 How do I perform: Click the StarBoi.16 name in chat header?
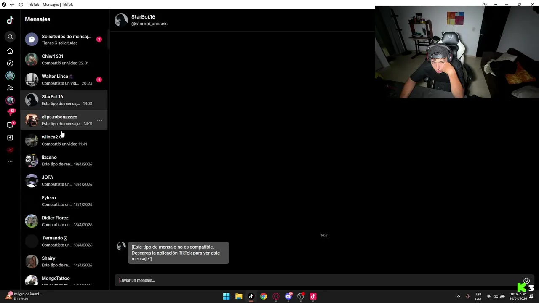(143, 17)
